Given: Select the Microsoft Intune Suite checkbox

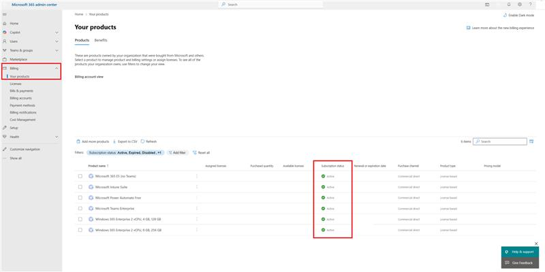Looking at the screenshot, I should pos(80,187).
